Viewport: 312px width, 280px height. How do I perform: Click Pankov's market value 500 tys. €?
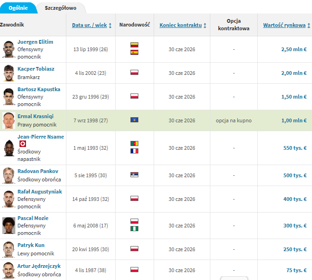295,175
